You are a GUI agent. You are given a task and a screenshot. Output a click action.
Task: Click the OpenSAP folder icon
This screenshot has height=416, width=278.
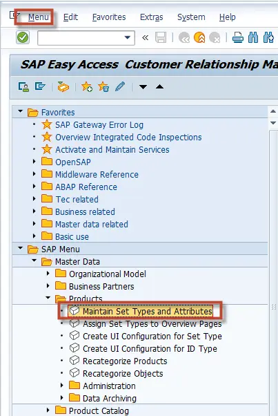coord(47,161)
